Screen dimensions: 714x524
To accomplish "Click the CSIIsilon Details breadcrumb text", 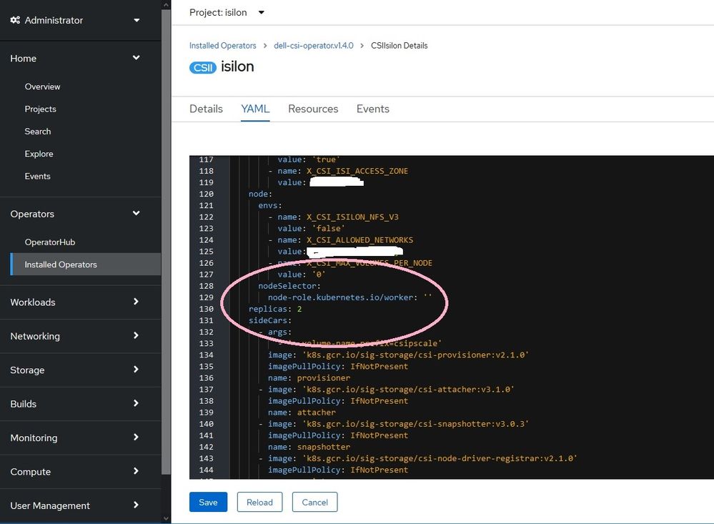I will tap(400, 46).
